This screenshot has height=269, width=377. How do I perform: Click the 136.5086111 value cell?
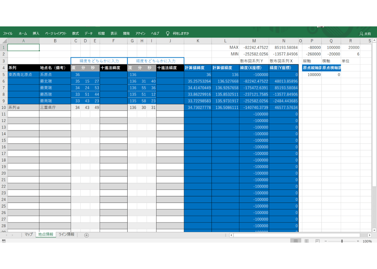(226, 107)
